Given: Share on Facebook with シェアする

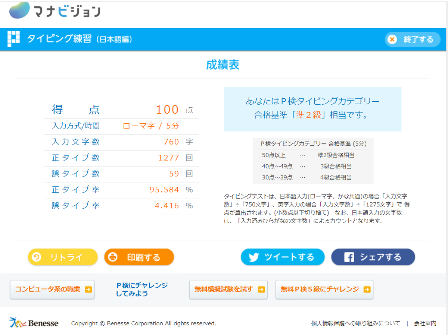Looking at the screenshot, I should (373, 257).
